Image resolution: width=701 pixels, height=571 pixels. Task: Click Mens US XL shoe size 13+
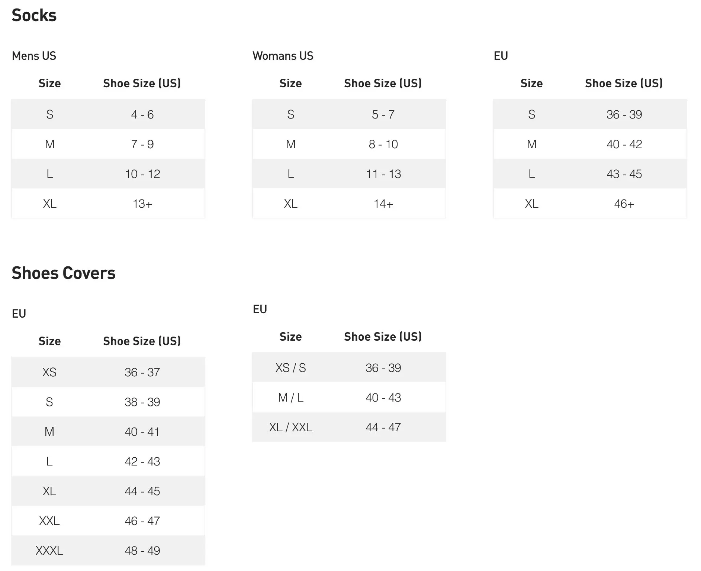(x=142, y=204)
